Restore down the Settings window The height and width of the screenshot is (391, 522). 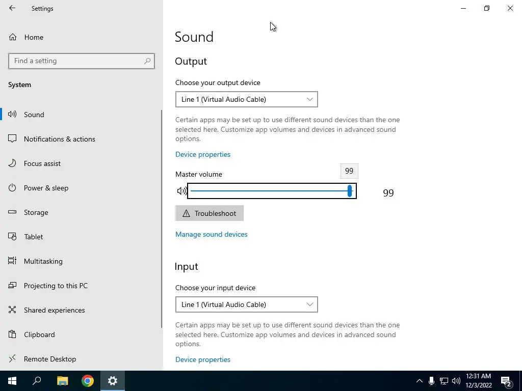pyautogui.click(x=487, y=8)
